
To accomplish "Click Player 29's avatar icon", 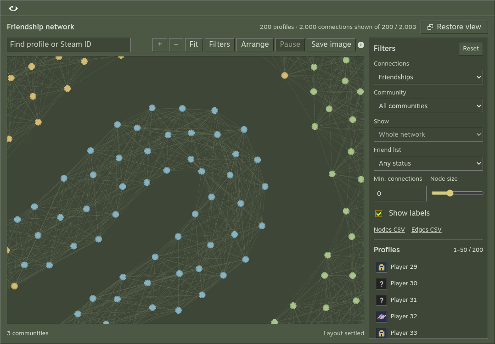I will coord(381,267).
